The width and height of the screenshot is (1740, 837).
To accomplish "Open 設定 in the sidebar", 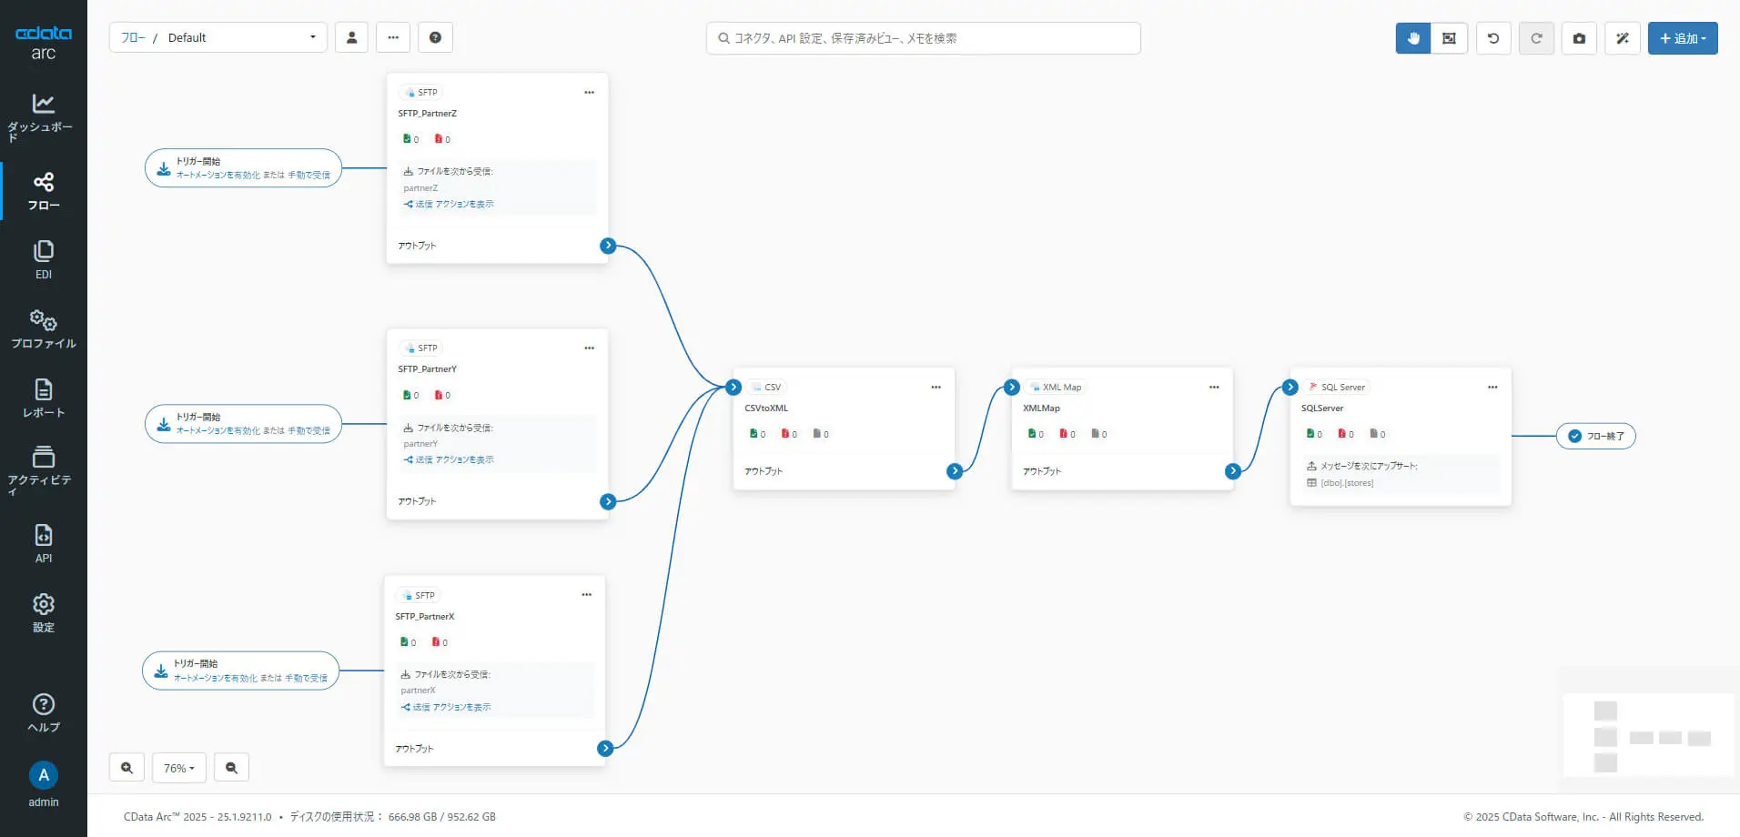I will pos(43,613).
